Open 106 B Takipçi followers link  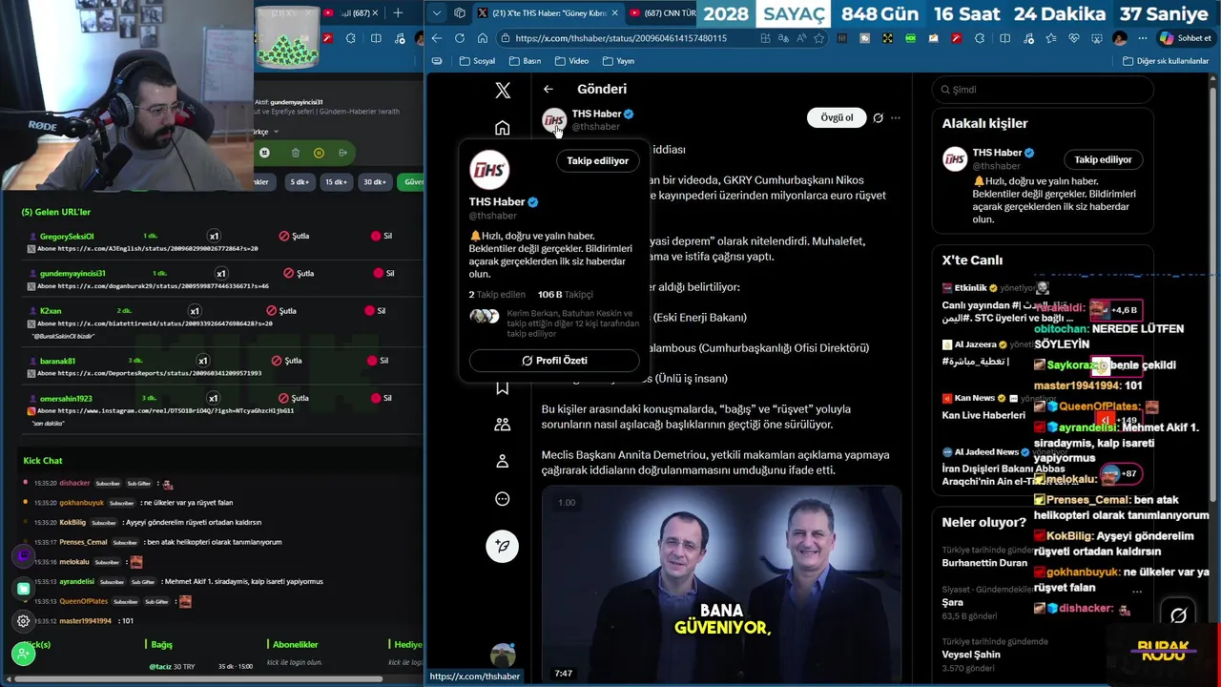coord(565,295)
